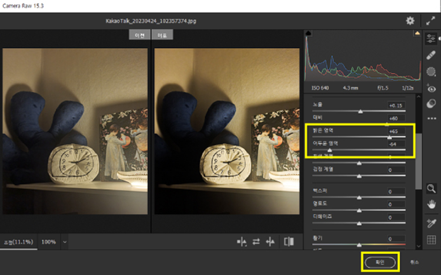Swap before and after settings arrows
The width and height of the screenshot is (441, 275).
[x=256, y=242]
